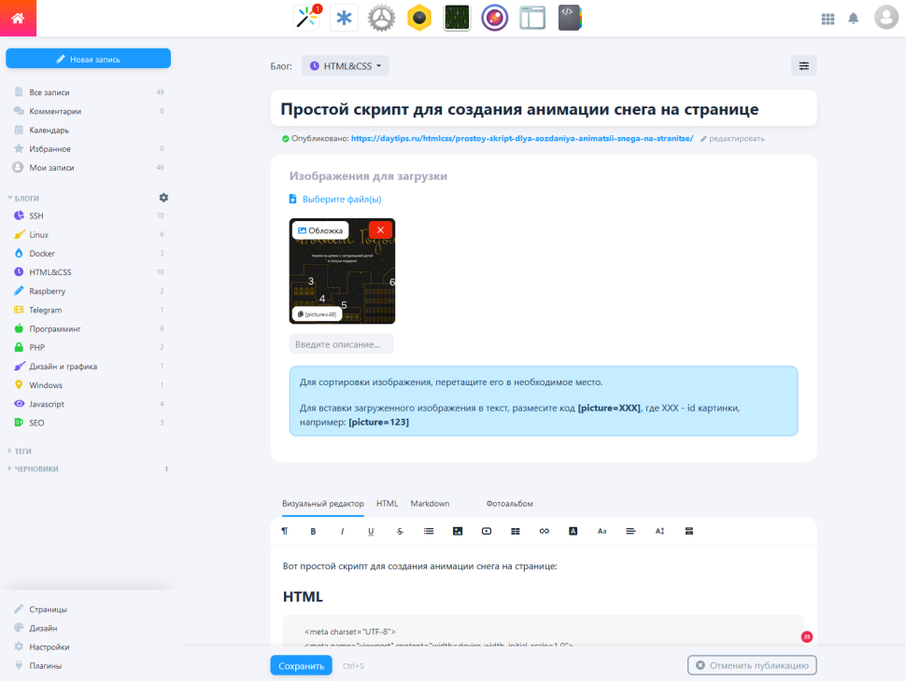906x681 pixels.
Task: Select the paragraph format tool
Action: click(284, 531)
